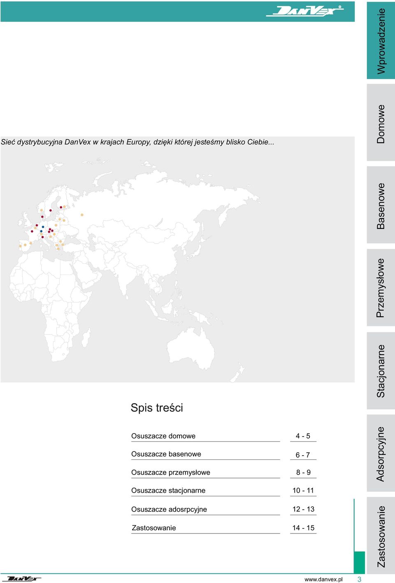The image size is (395, 583).
Task: Open the Osuszacze basenowe contents entry
Action: pos(166,454)
